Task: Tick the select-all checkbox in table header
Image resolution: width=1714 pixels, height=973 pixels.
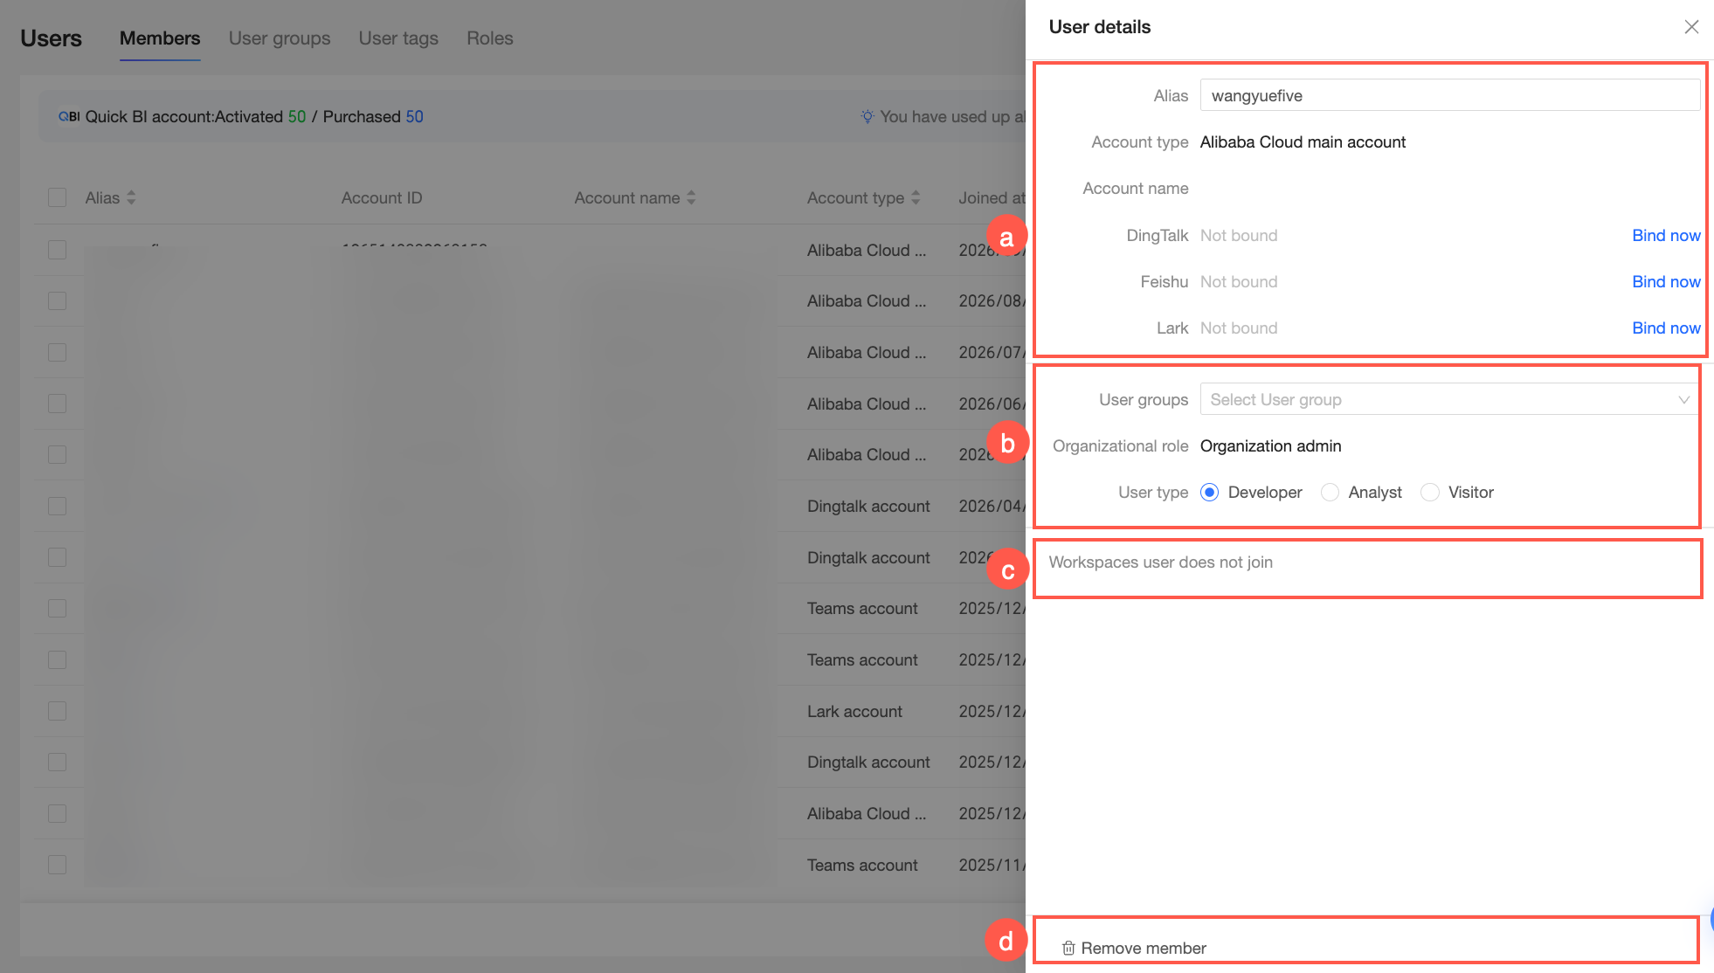Action: (x=58, y=197)
